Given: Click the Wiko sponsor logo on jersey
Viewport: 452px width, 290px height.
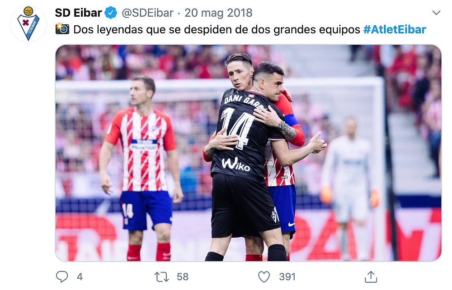Looking at the screenshot, I should tap(236, 164).
